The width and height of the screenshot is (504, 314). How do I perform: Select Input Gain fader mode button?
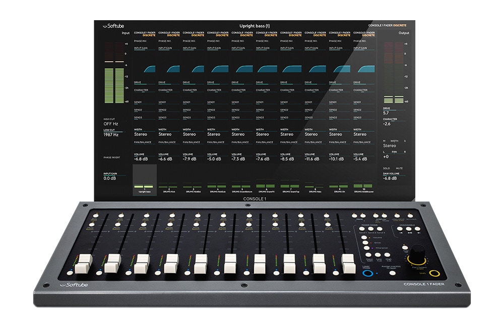pyautogui.click(x=368, y=255)
